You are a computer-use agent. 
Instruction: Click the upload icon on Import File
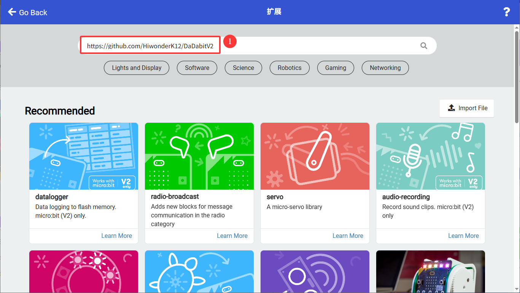click(452, 108)
